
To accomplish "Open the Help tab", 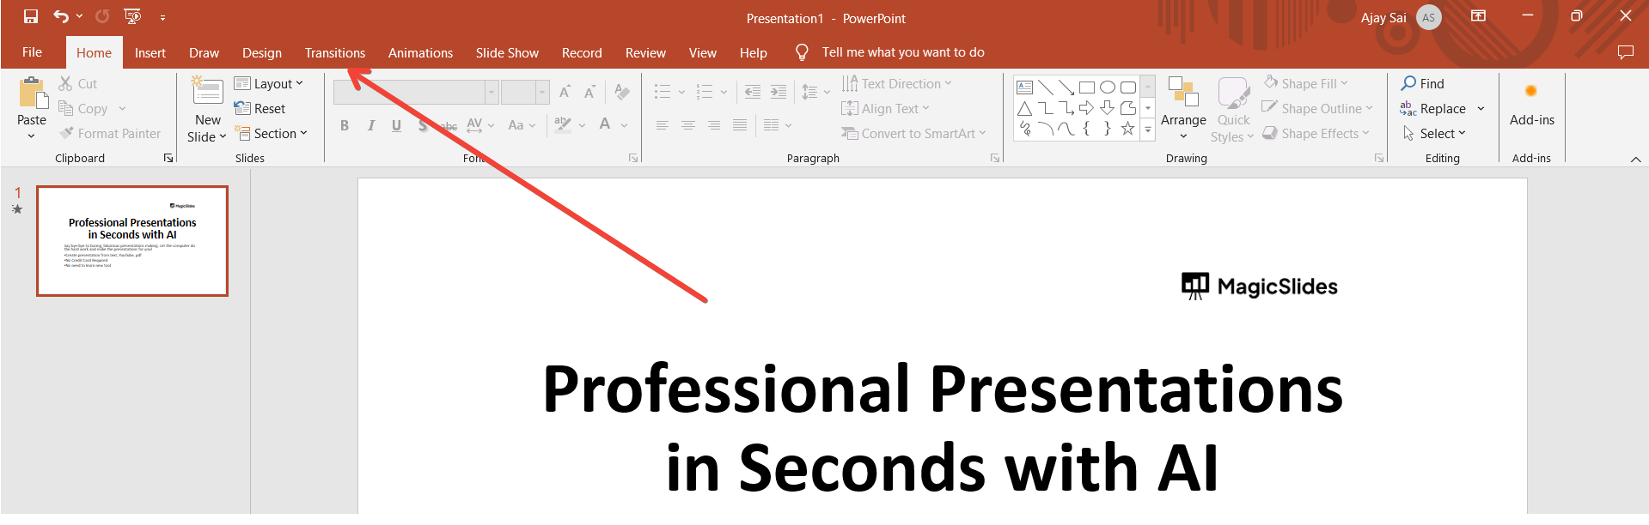I will (754, 53).
